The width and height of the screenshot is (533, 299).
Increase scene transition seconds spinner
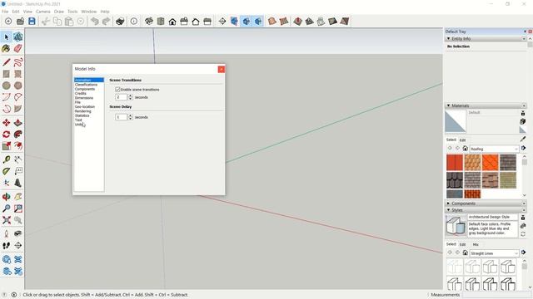point(130,96)
